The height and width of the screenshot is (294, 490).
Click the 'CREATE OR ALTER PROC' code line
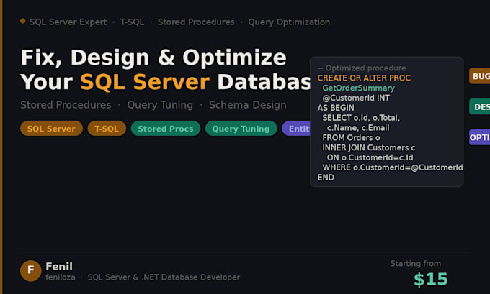pyautogui.click(x=364, y=78)
